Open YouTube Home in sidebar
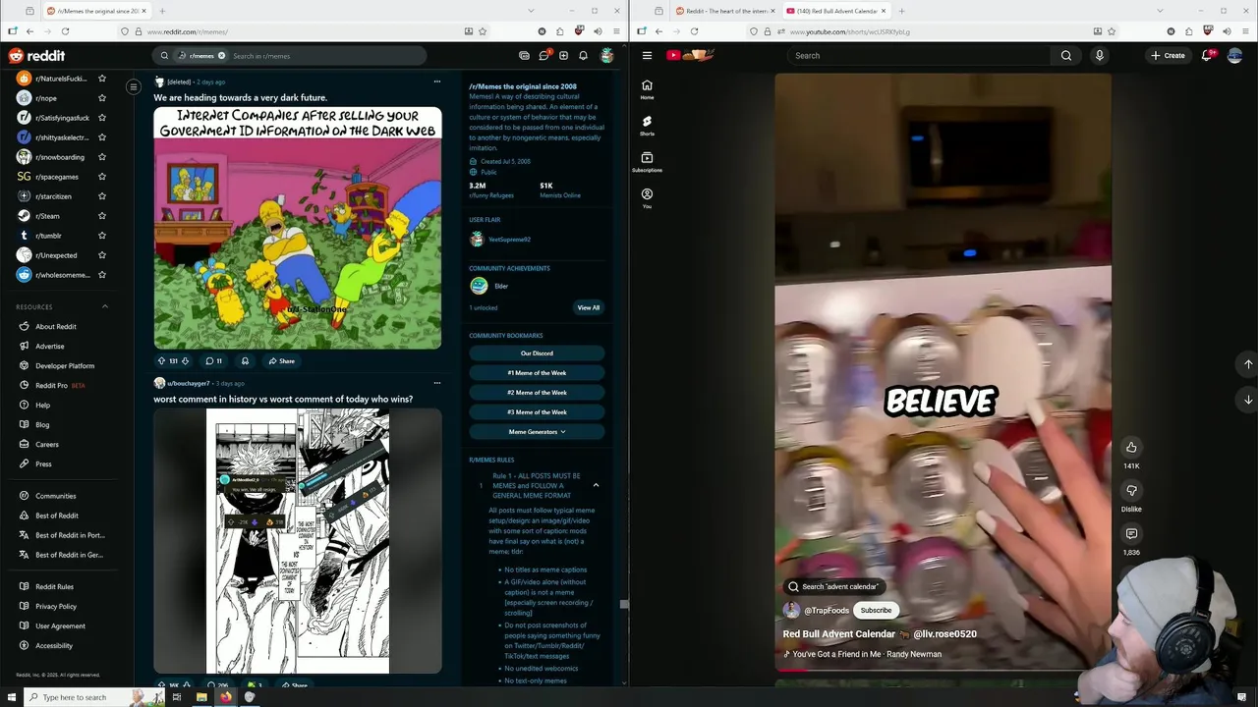 tap(647, 89)
